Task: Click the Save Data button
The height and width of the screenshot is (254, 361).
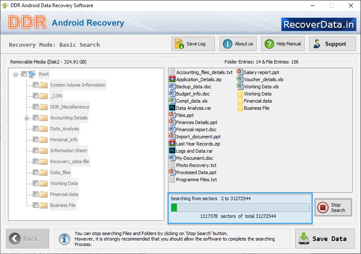Action: click(325, 238)
